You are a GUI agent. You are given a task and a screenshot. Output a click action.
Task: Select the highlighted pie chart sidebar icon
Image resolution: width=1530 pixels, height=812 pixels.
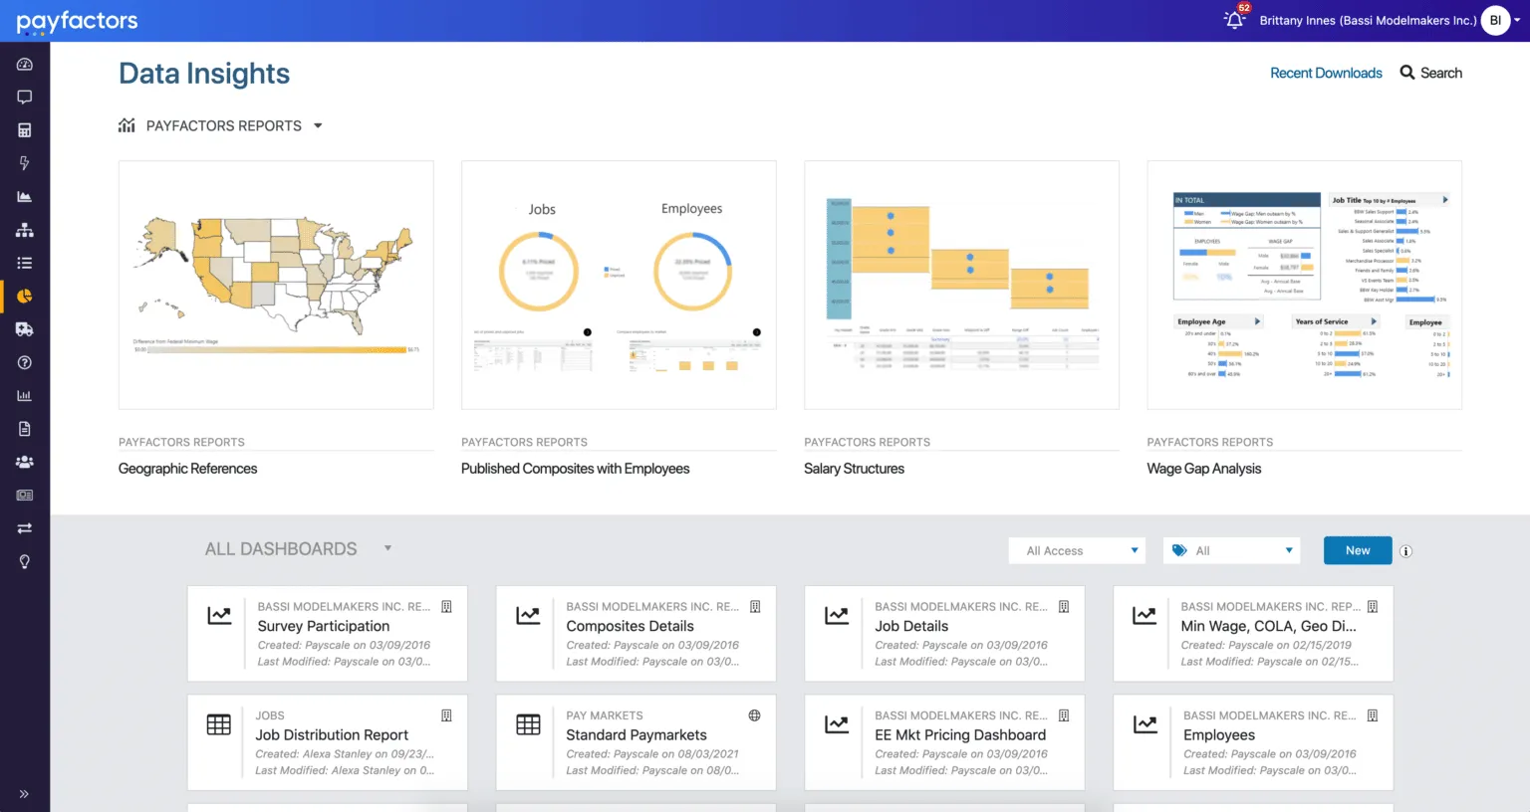tap(25, 297)
